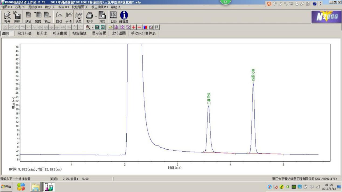Open the 报告(W) menu

click(64, 7)
